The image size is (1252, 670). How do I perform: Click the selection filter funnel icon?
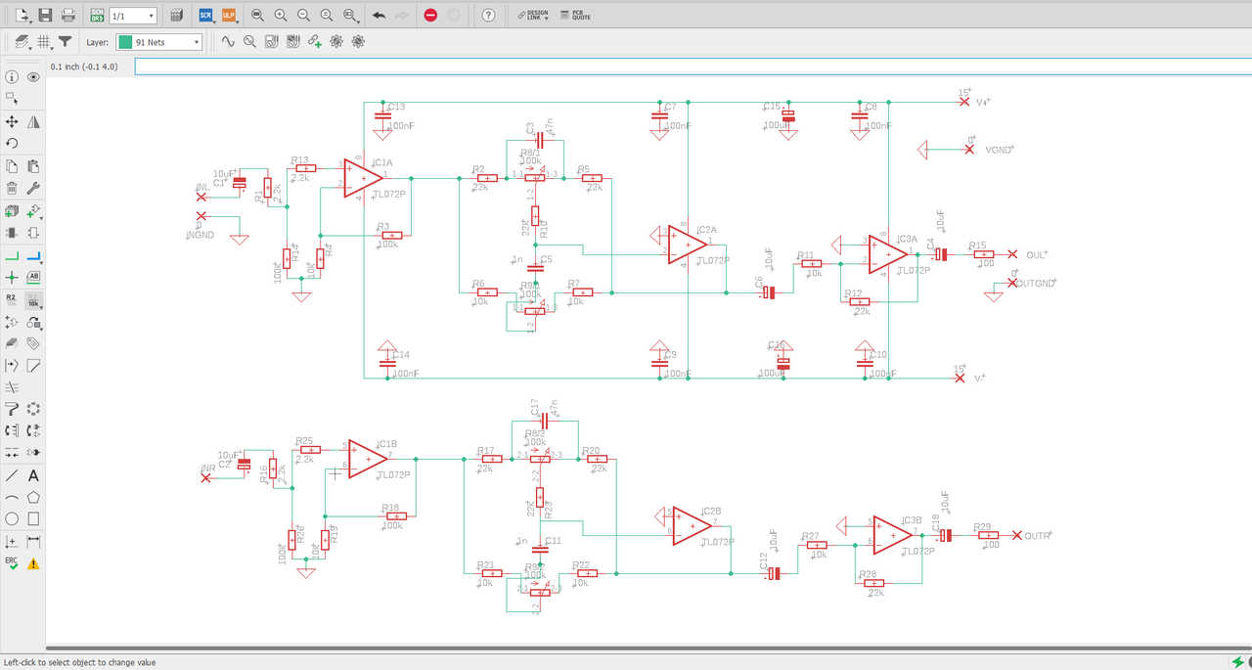tap(65, 42)
